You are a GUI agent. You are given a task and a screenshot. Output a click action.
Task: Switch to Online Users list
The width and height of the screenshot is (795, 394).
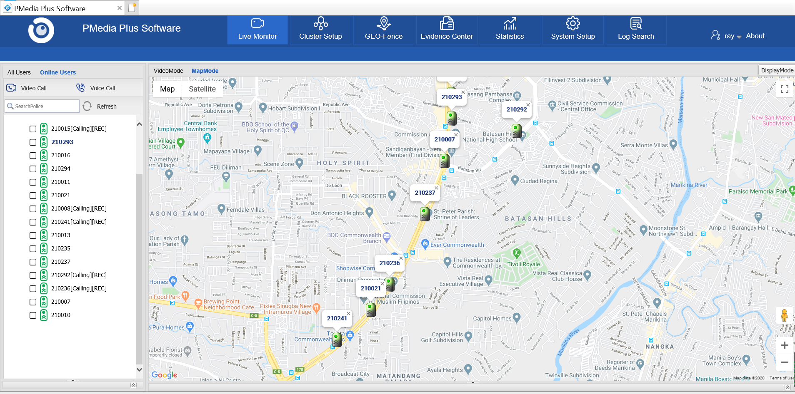click(58, 72)
